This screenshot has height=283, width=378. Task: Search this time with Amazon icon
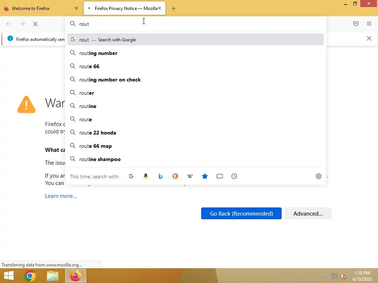click(x=145, y=176)
